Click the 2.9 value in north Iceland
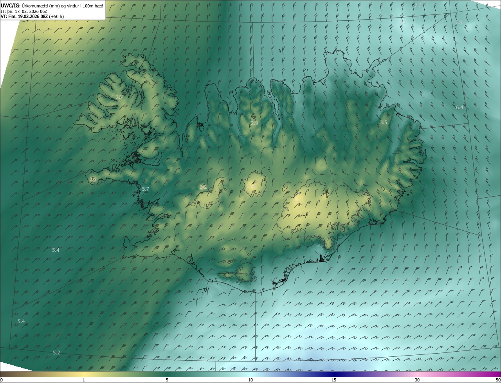This screenshot has height=383, width=501. (x=254, y=123)
